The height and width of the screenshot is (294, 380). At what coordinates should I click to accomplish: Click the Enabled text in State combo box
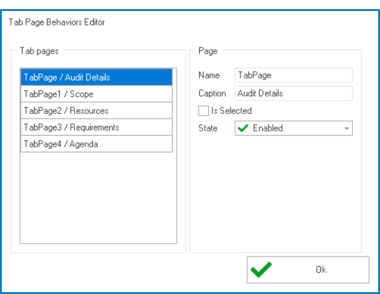coord(268,128)
